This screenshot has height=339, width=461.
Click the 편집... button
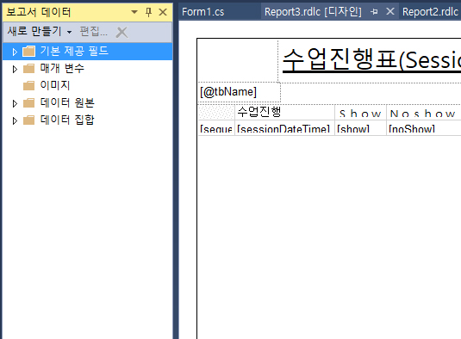[94, 31]
